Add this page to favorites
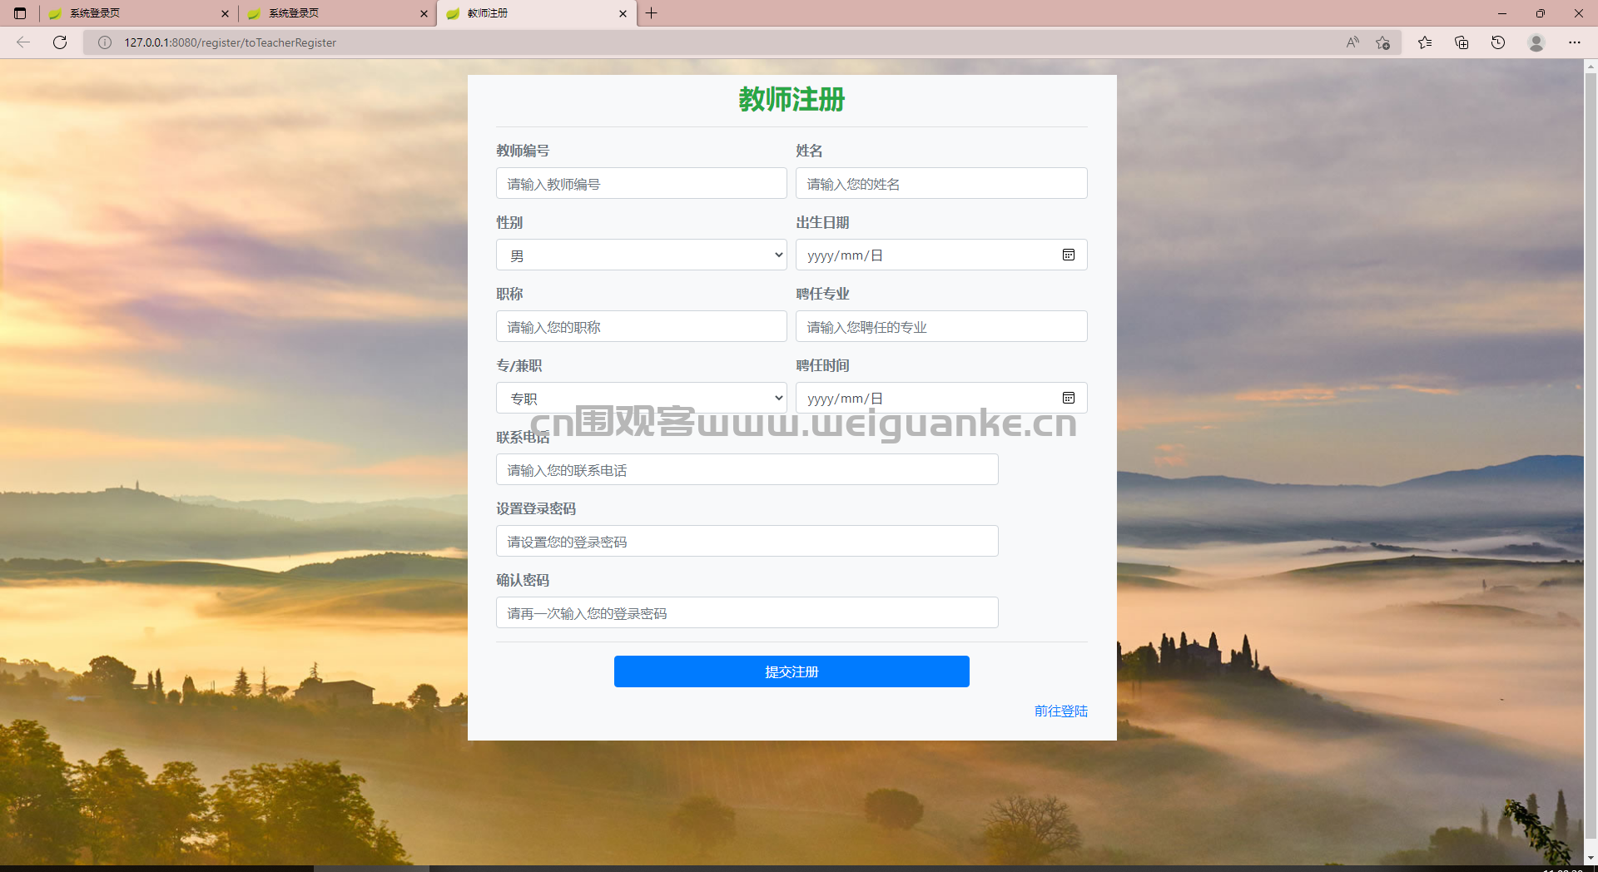 pos(1383,42)
